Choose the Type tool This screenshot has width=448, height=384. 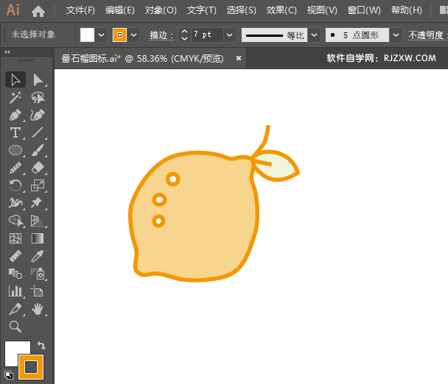coord(15,133)
